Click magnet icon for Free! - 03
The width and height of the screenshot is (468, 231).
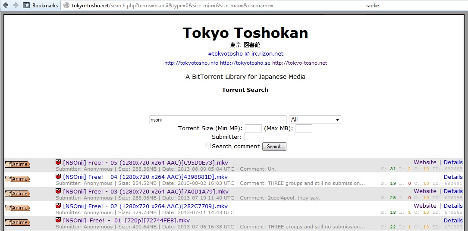(58, 191)
